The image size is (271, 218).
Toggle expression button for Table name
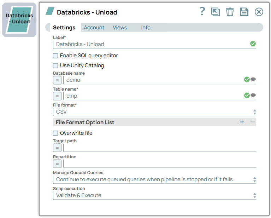(57, 96)
